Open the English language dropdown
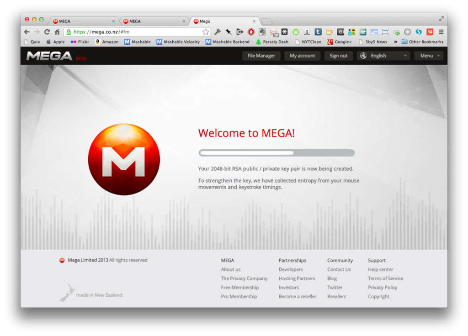Viewport: 468px width, 336px height. click(383, 56)
